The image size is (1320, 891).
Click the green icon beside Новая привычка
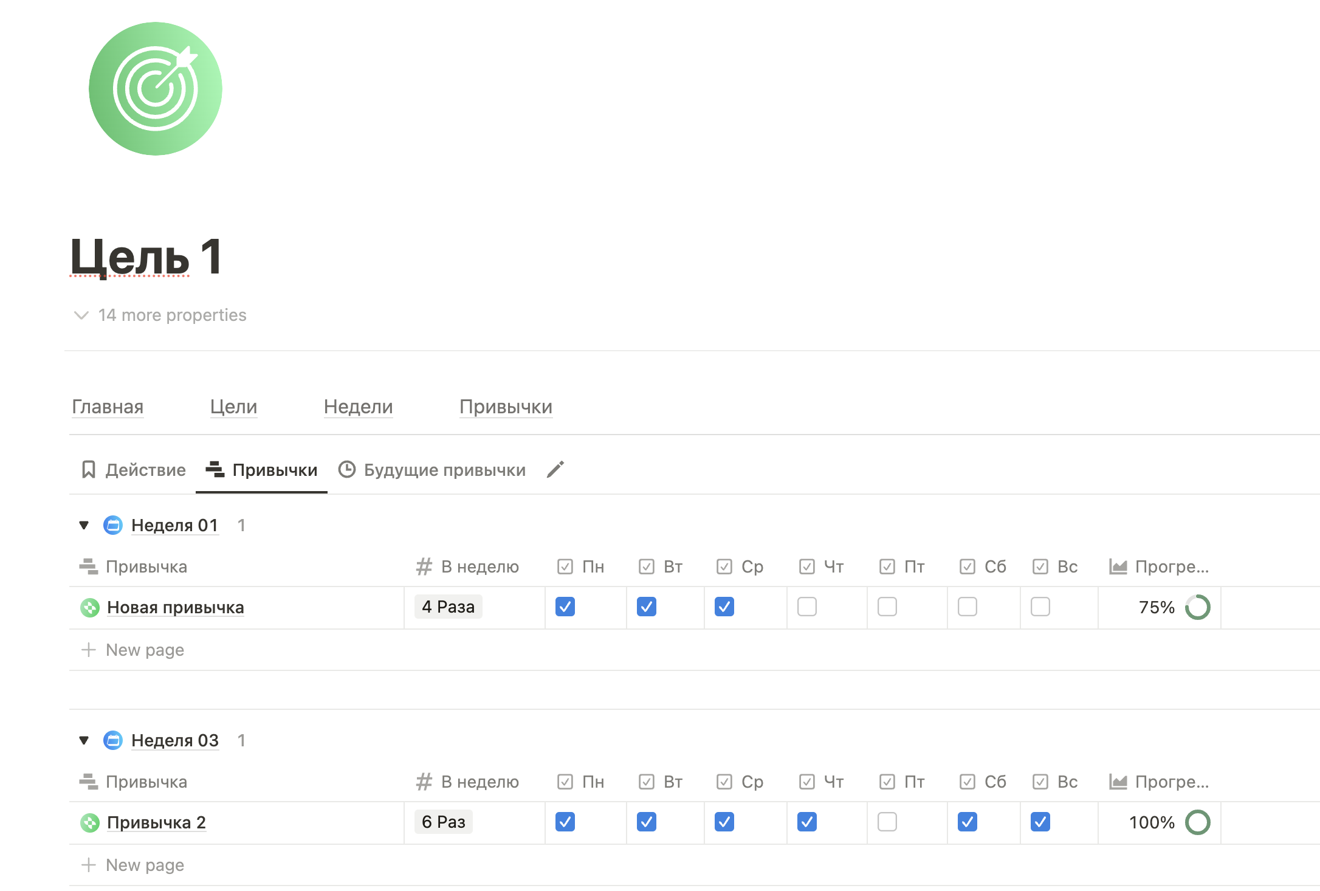coord(90,607)
